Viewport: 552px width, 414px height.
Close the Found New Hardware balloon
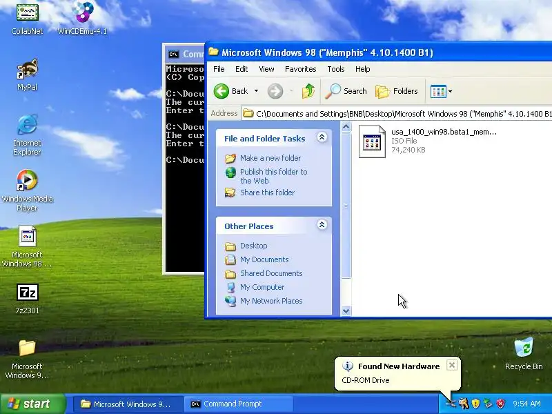pyautogui.click(x=452, y=365)
